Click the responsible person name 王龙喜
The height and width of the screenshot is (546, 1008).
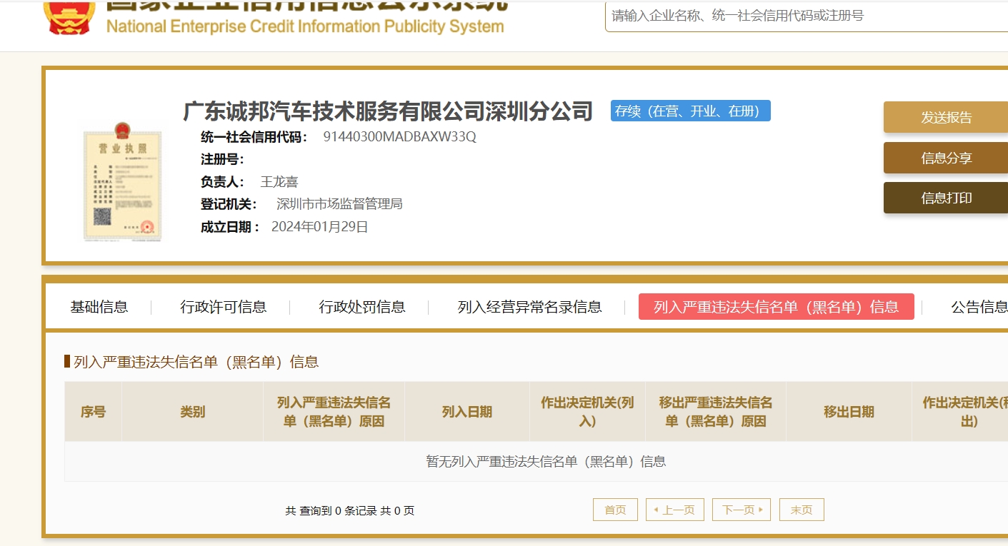click(279, 182)
